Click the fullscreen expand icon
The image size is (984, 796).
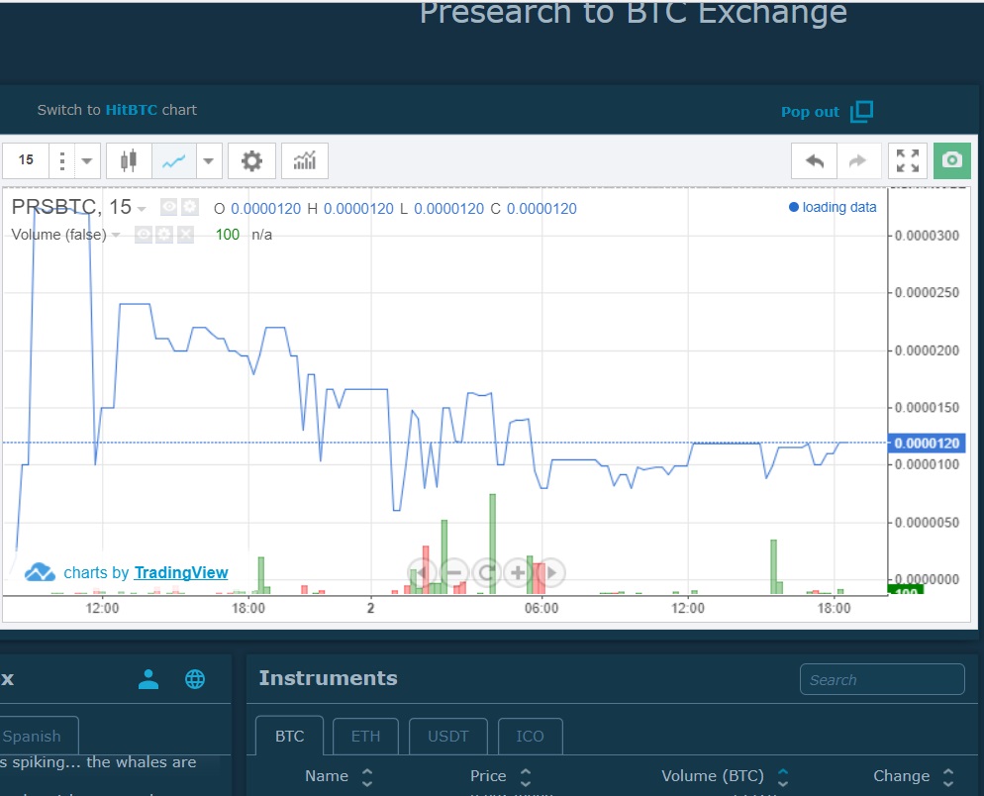[907, 160]
